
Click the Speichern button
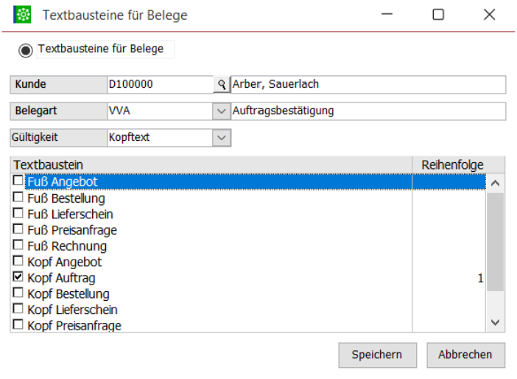[377, 355]
